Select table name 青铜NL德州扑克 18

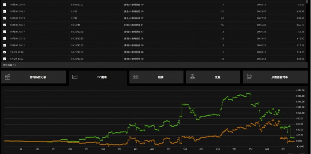[x=134, y=39]
